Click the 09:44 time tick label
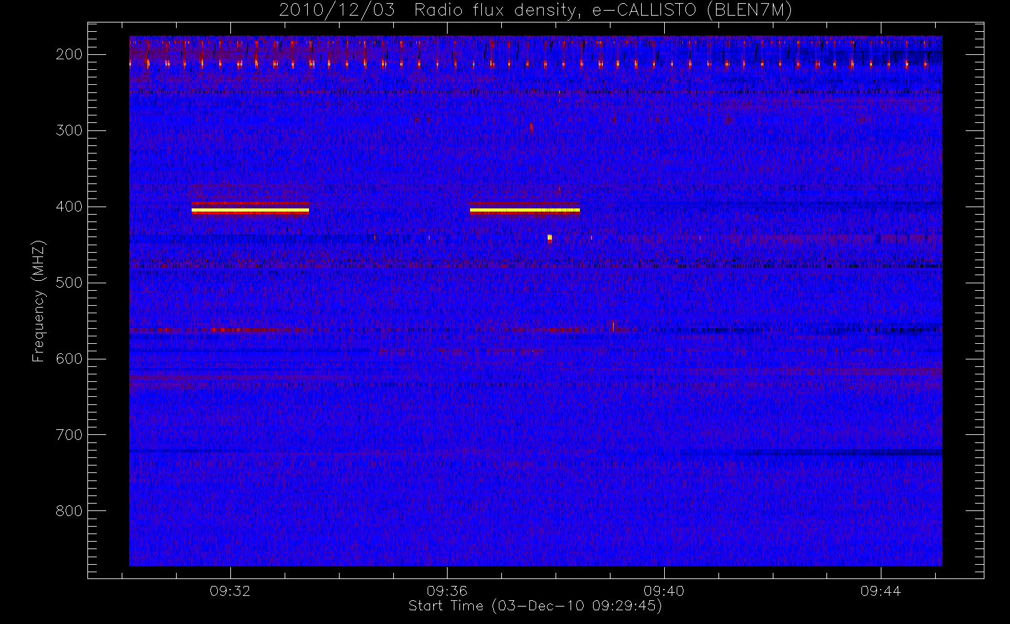 click(881, 591)
